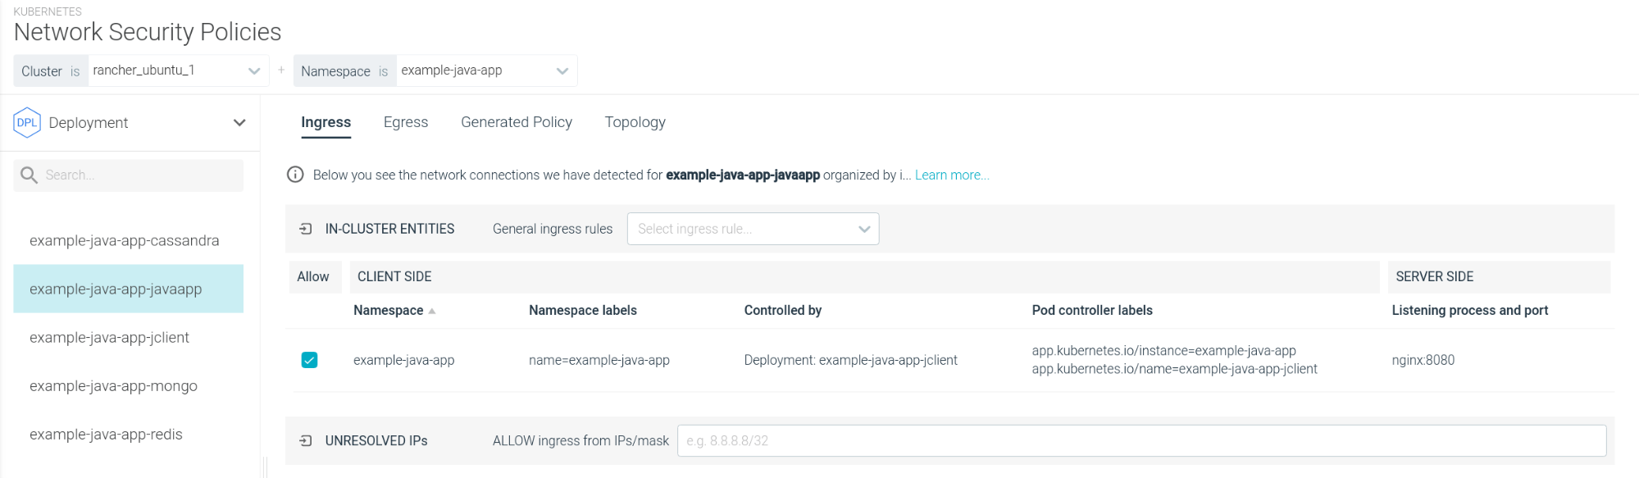Click the In-Cluster Entities ingress icon
Screen dimensions: 1639x478
tap(306, 229)
